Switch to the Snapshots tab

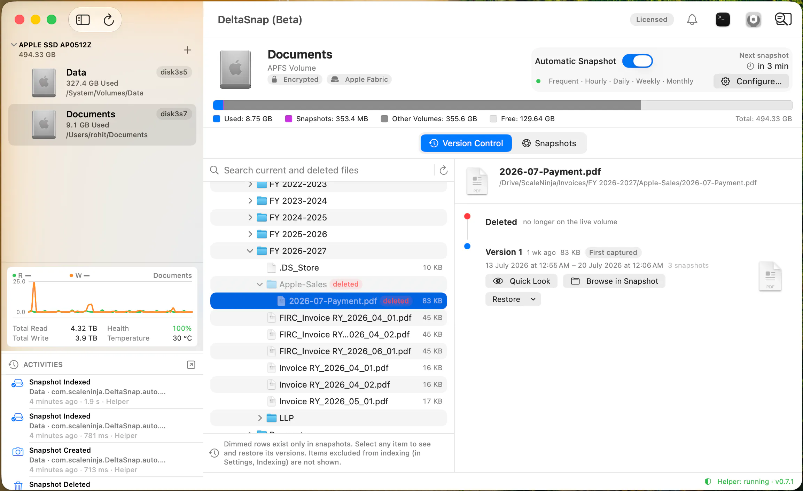click(549, 143)
